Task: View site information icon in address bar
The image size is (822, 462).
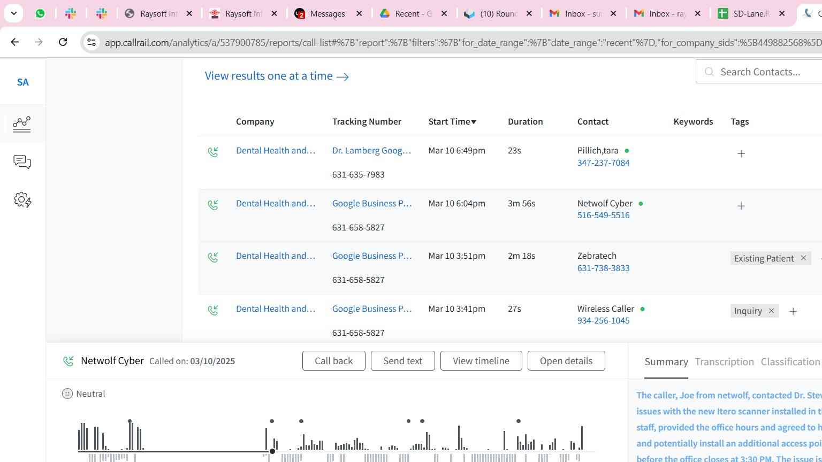Action: coord(91,42)
